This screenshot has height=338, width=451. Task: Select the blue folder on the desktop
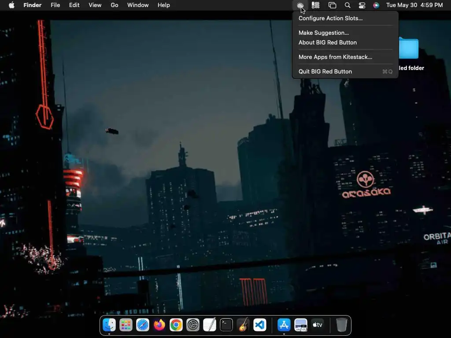[408, 48]
